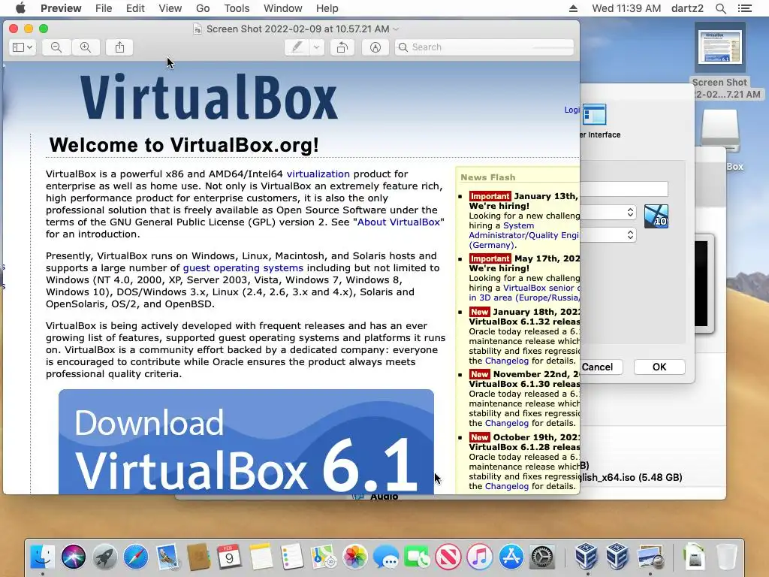Click the System Administrator/Quality Engineer job link

pyautogui.click(x=523, y=235)
